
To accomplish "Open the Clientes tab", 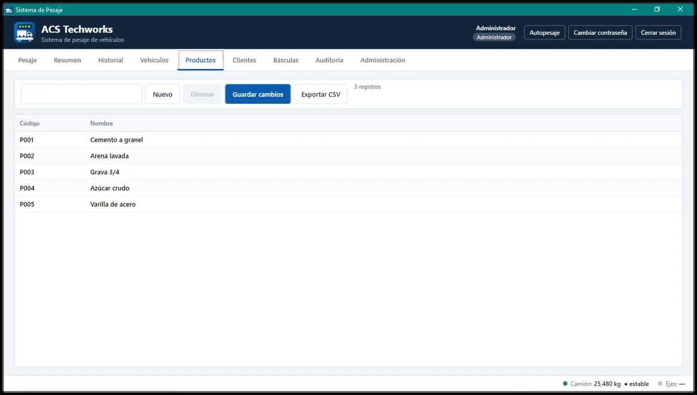I will point(244,60).
